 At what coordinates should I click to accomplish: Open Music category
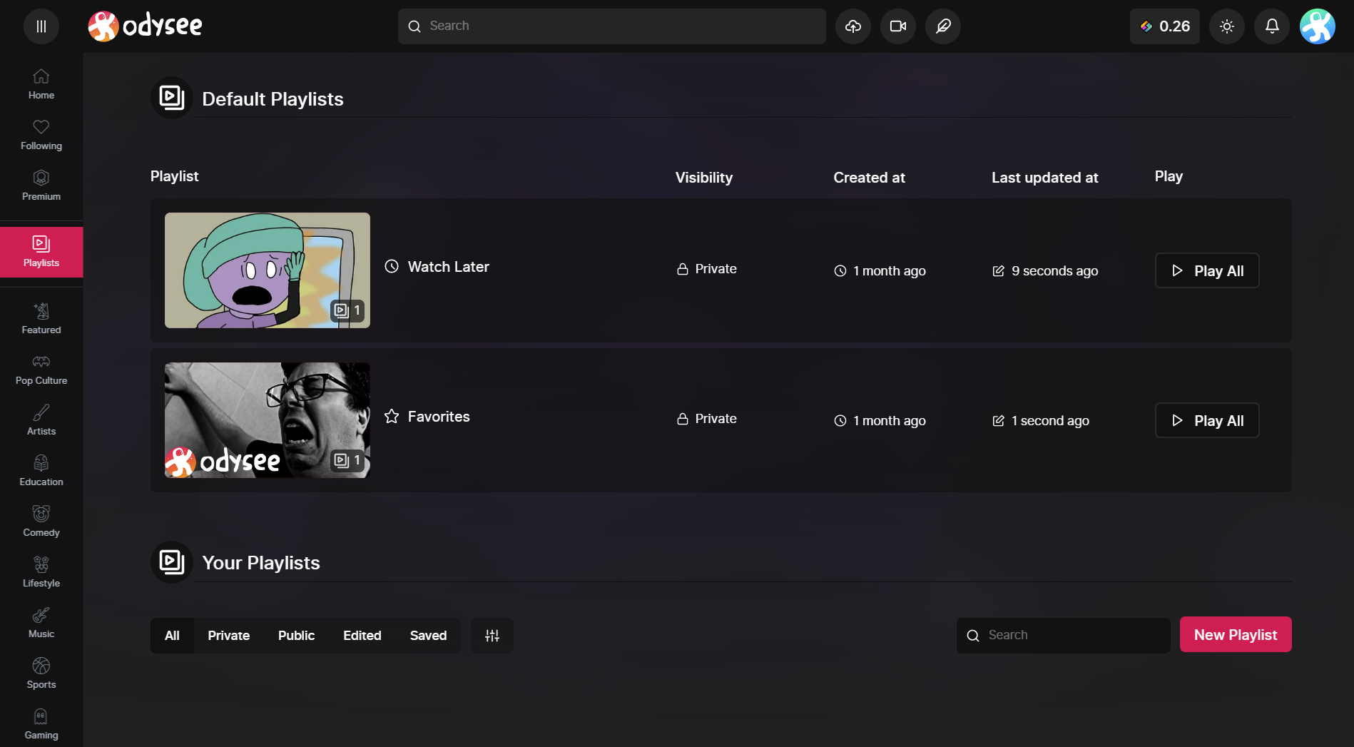41,623
